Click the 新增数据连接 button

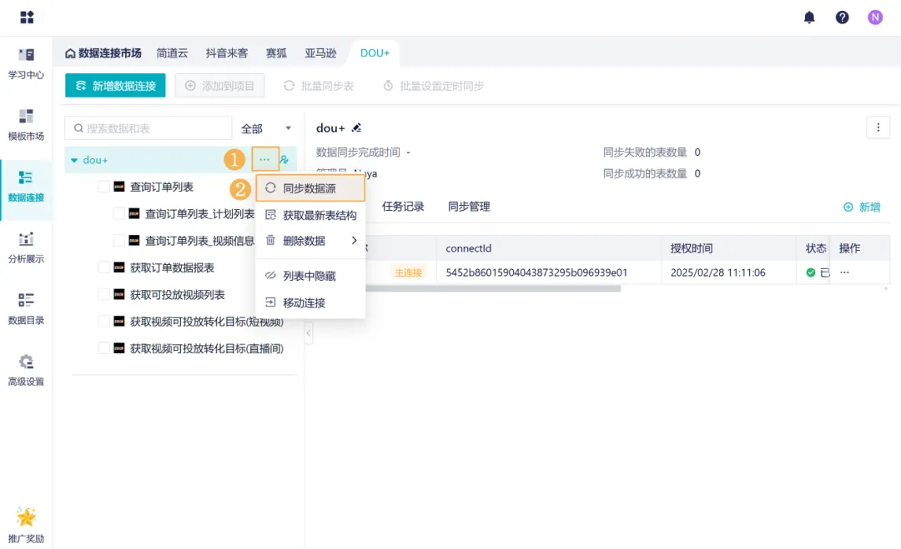click(x=115, y=86)
